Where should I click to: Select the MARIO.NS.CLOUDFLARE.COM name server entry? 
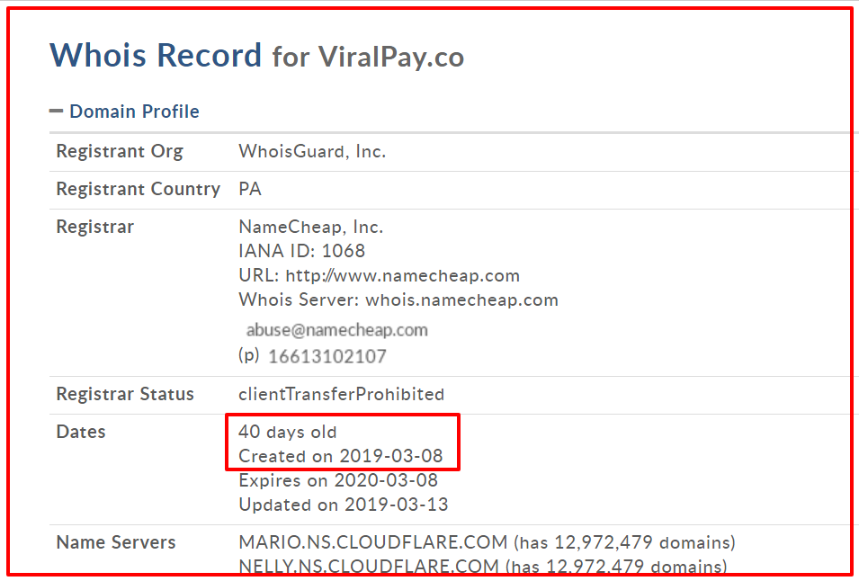point(487,542)
